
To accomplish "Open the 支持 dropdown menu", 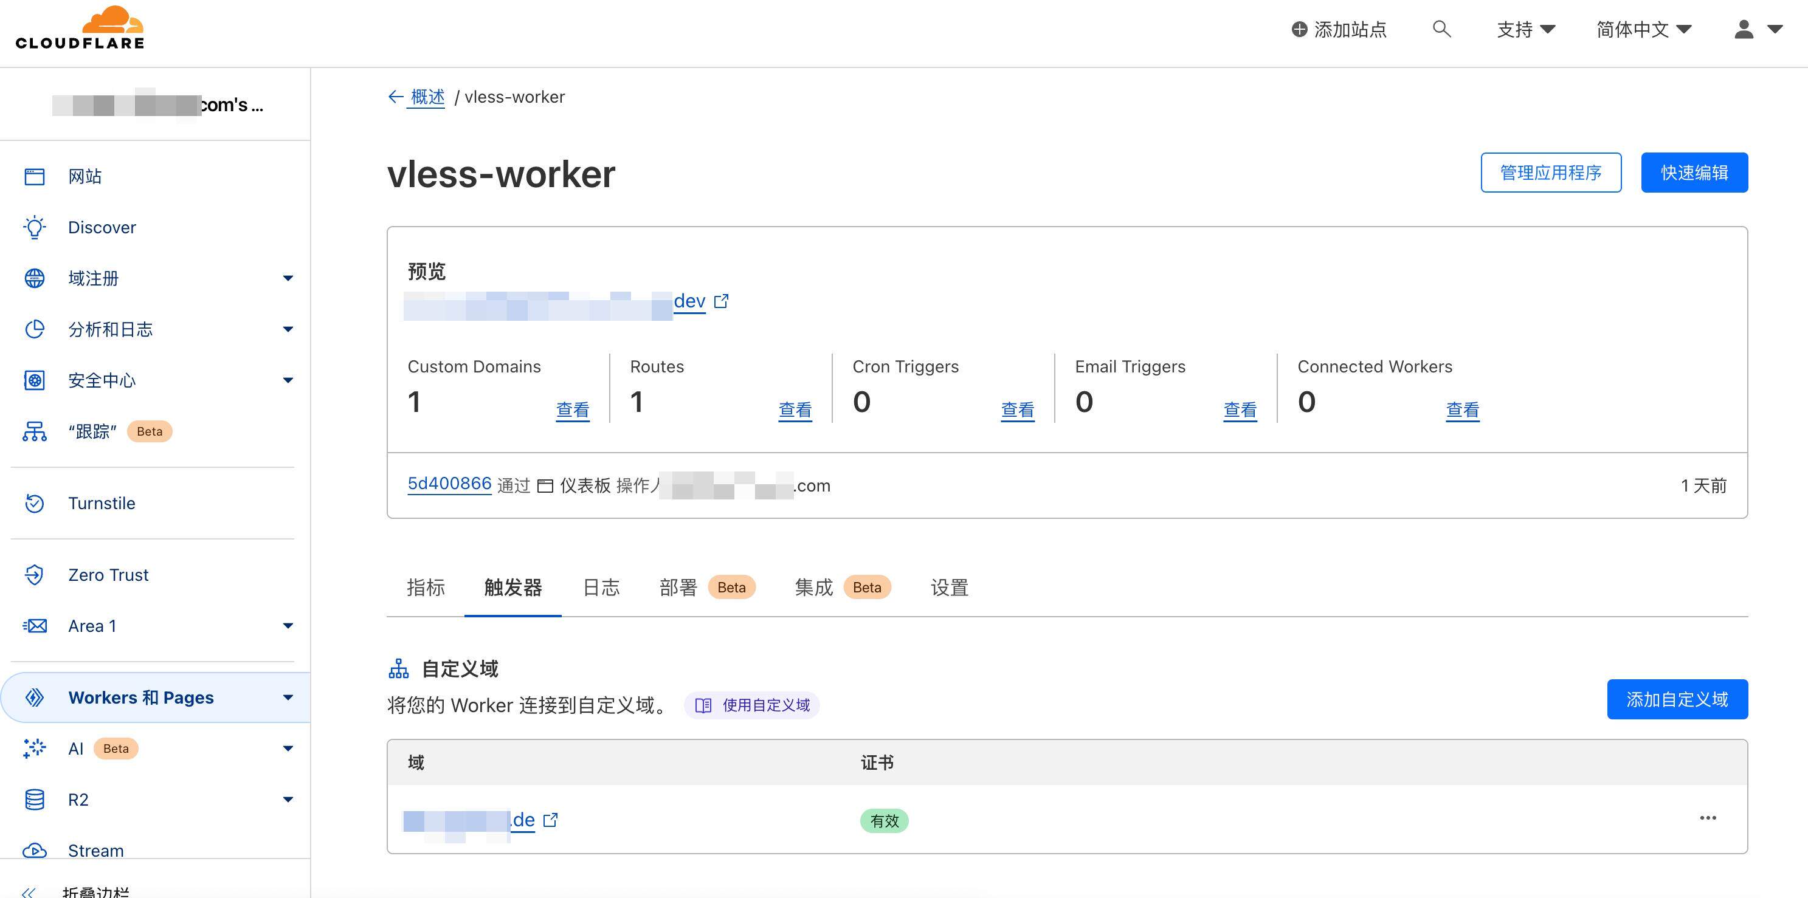I will [x=1525, y=29].
